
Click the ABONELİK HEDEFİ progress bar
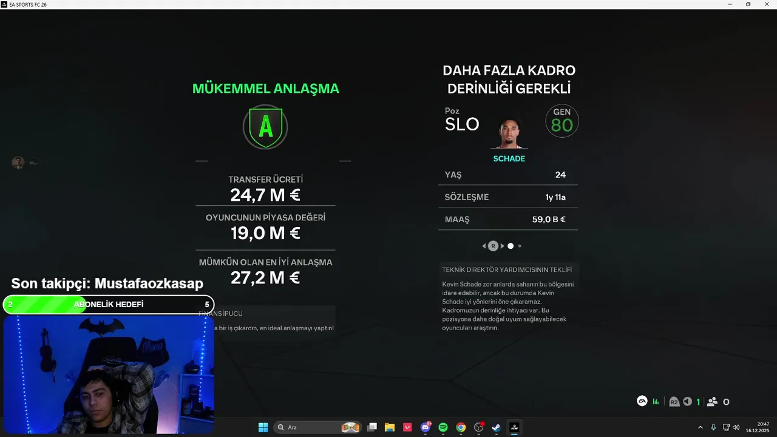[108, 304]
